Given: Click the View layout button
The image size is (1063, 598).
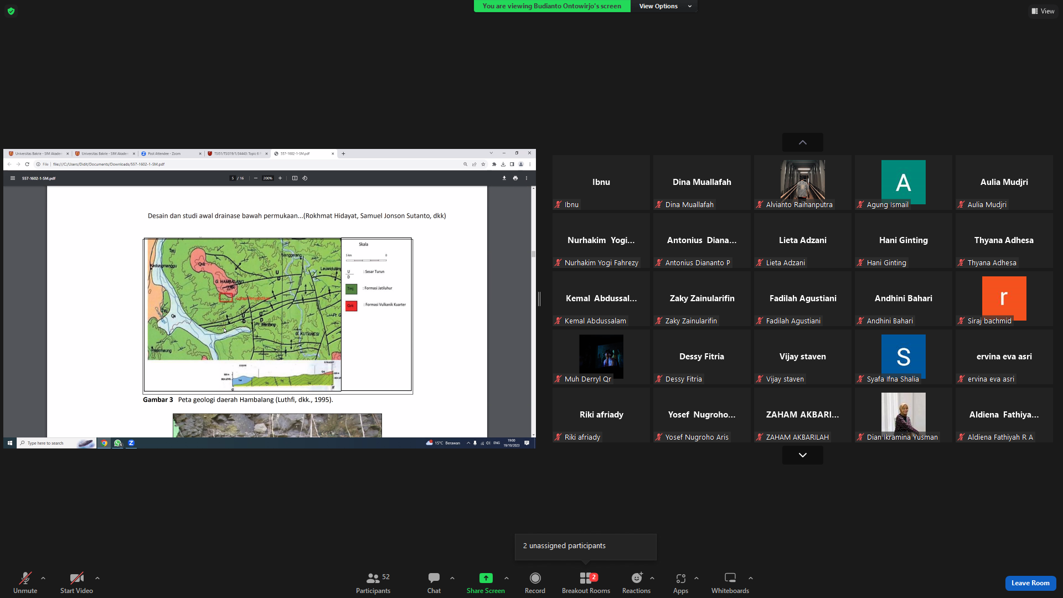Looking at the screenshot, I should pos(1043,11).
